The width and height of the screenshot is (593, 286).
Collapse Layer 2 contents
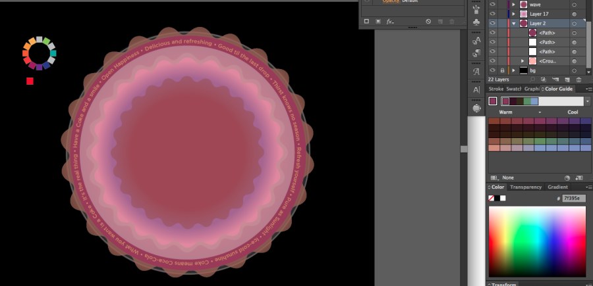tap(513, 24)
